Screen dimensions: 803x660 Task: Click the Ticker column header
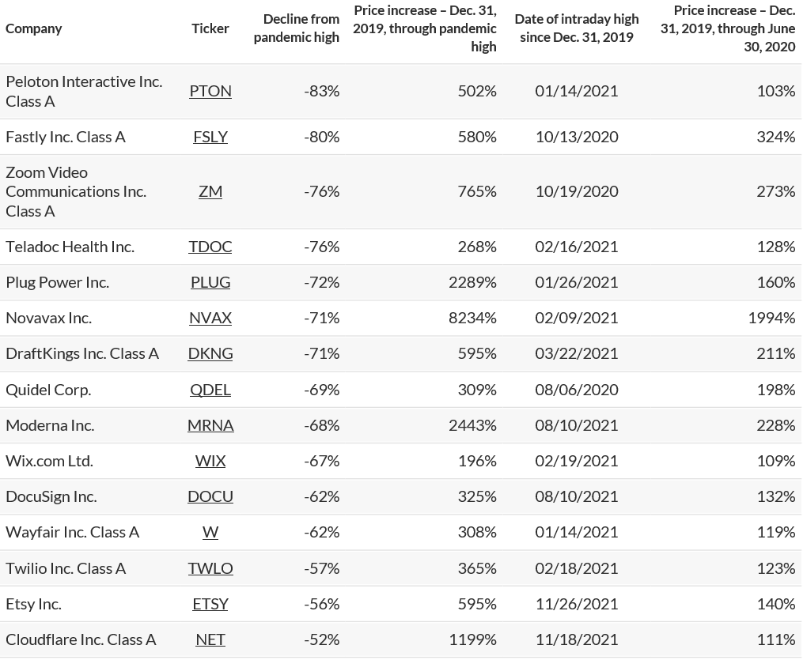pyautogui.click(x=210, y=28)
